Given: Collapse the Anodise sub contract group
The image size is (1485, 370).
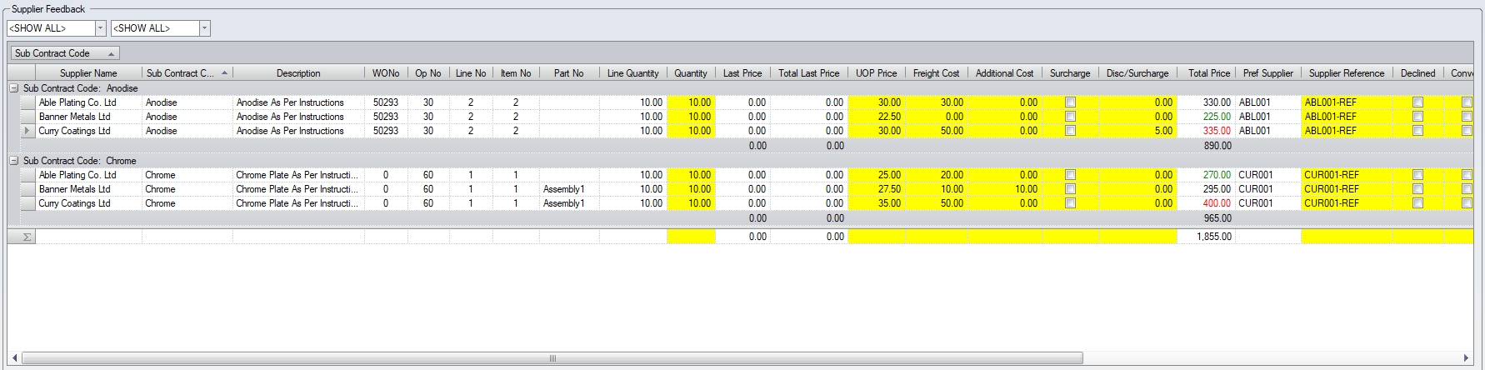Looking at the screenshot, I should click(x=14, y=88).
